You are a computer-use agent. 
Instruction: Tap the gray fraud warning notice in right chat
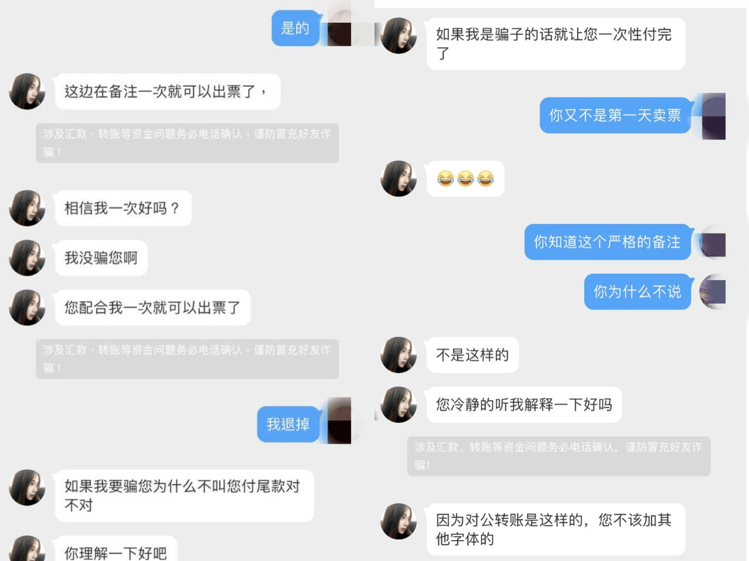pos(558,456)
